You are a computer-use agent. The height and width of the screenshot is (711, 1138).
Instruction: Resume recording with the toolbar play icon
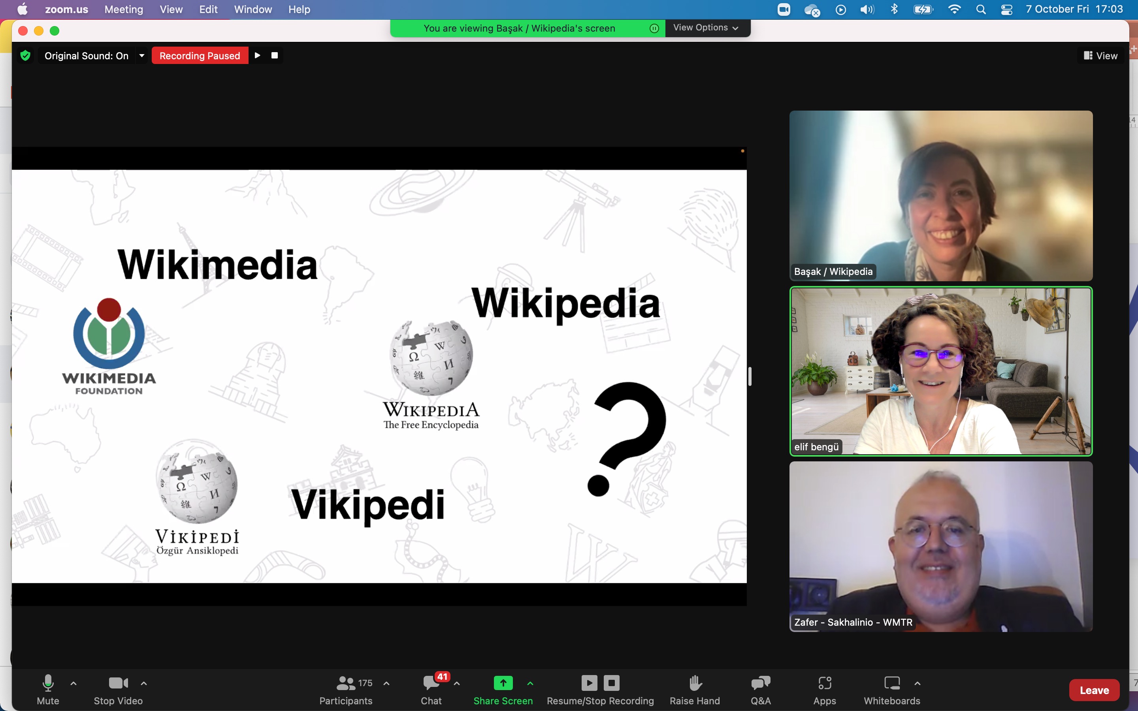pyautogui.click(x=589, y=683)
